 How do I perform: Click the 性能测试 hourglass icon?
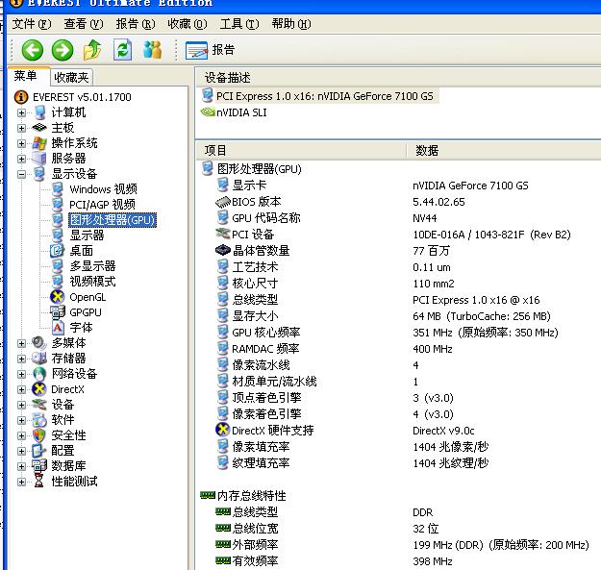point(38,482)
